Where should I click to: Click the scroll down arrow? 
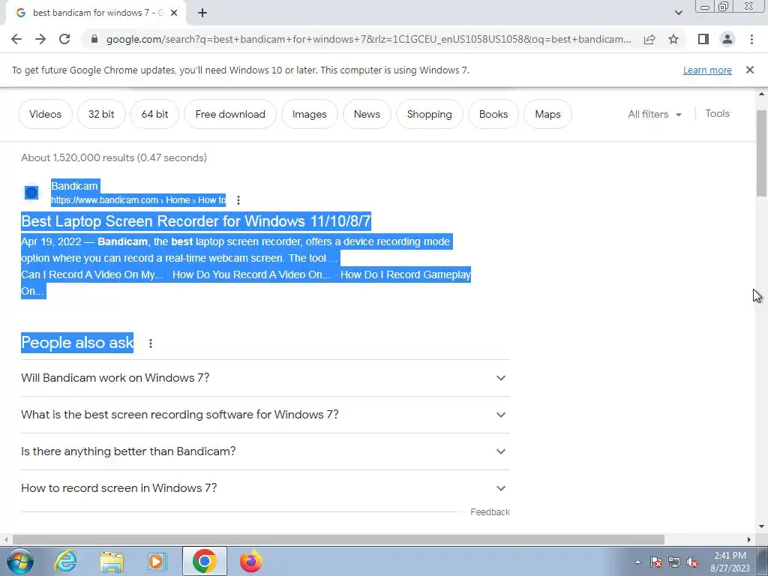pyautogui.click(x=762, y=527)
